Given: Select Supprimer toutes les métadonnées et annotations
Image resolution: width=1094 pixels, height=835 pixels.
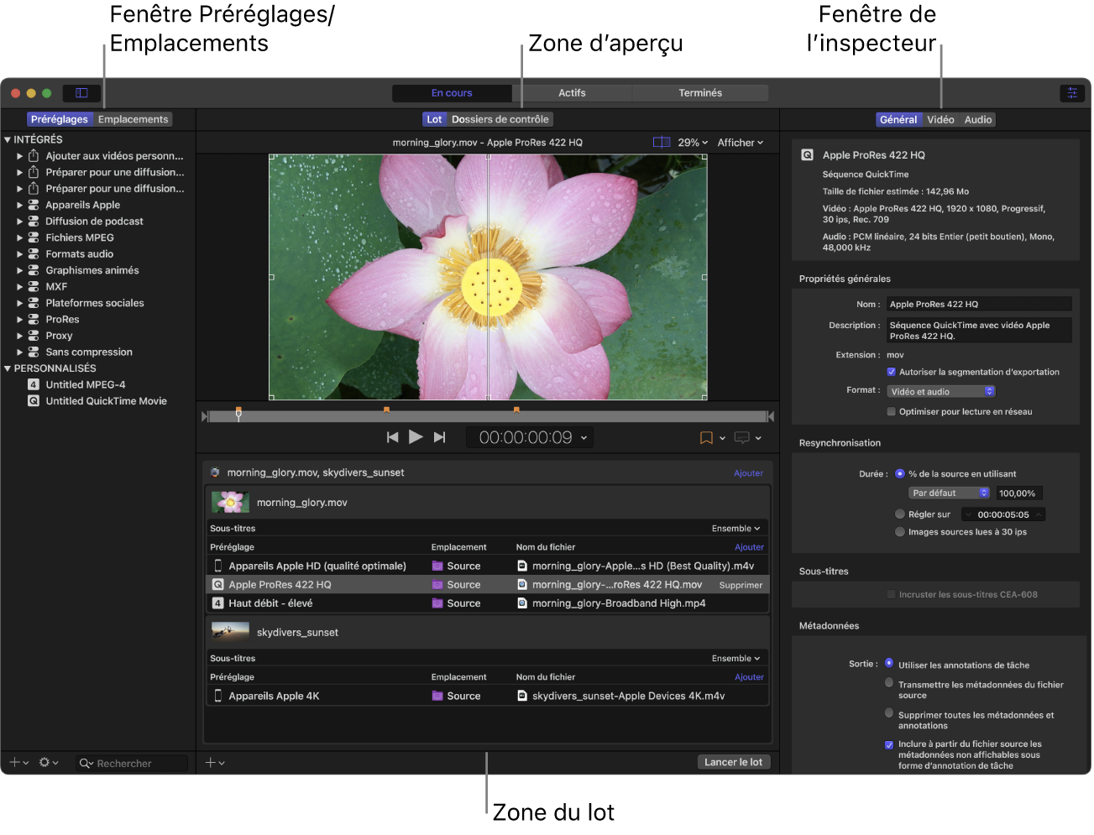Looking at the screenshot, I should [x=889, y=713].
